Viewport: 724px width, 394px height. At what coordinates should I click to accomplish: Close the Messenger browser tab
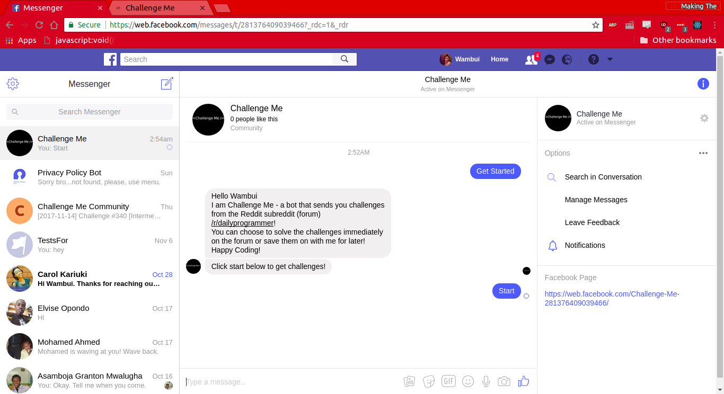coord(101,8)
